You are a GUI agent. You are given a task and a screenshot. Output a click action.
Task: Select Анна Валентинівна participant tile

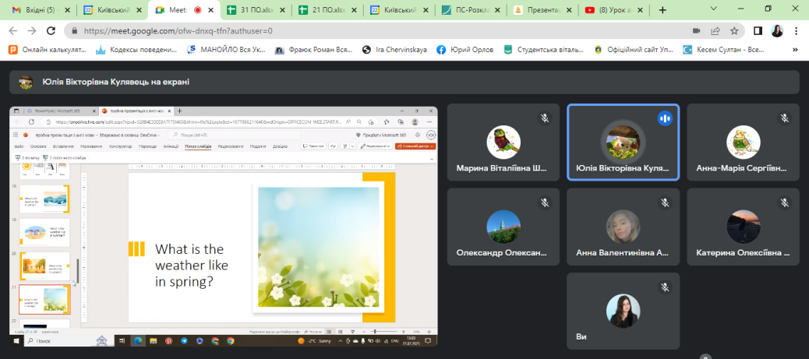coord(623,227)
